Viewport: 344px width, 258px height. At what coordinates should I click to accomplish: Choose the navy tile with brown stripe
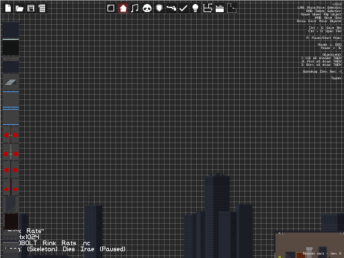click(x=11, y=64)
